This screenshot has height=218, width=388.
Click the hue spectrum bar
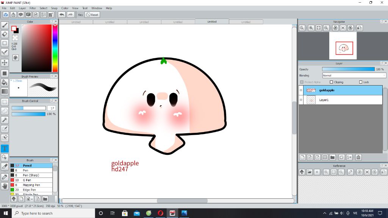tap(55, 48)
